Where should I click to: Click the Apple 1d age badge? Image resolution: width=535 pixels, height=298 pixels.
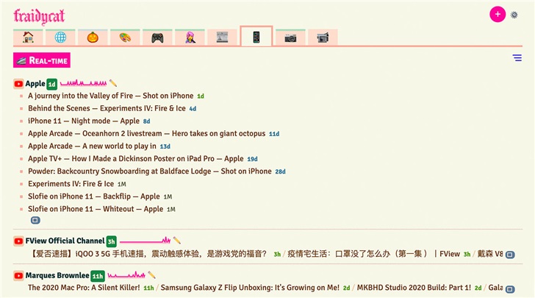[51, 84]
